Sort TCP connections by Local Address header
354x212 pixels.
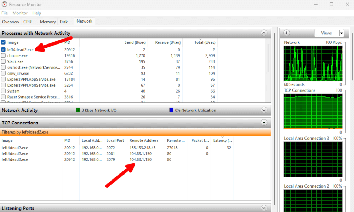(x=92, y=140)
